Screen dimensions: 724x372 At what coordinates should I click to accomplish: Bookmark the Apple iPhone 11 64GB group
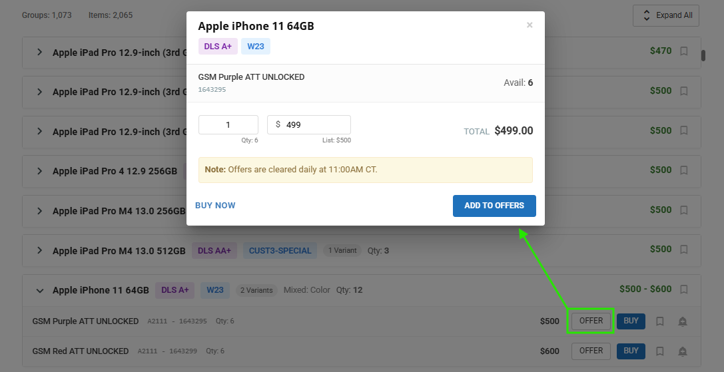684,289
